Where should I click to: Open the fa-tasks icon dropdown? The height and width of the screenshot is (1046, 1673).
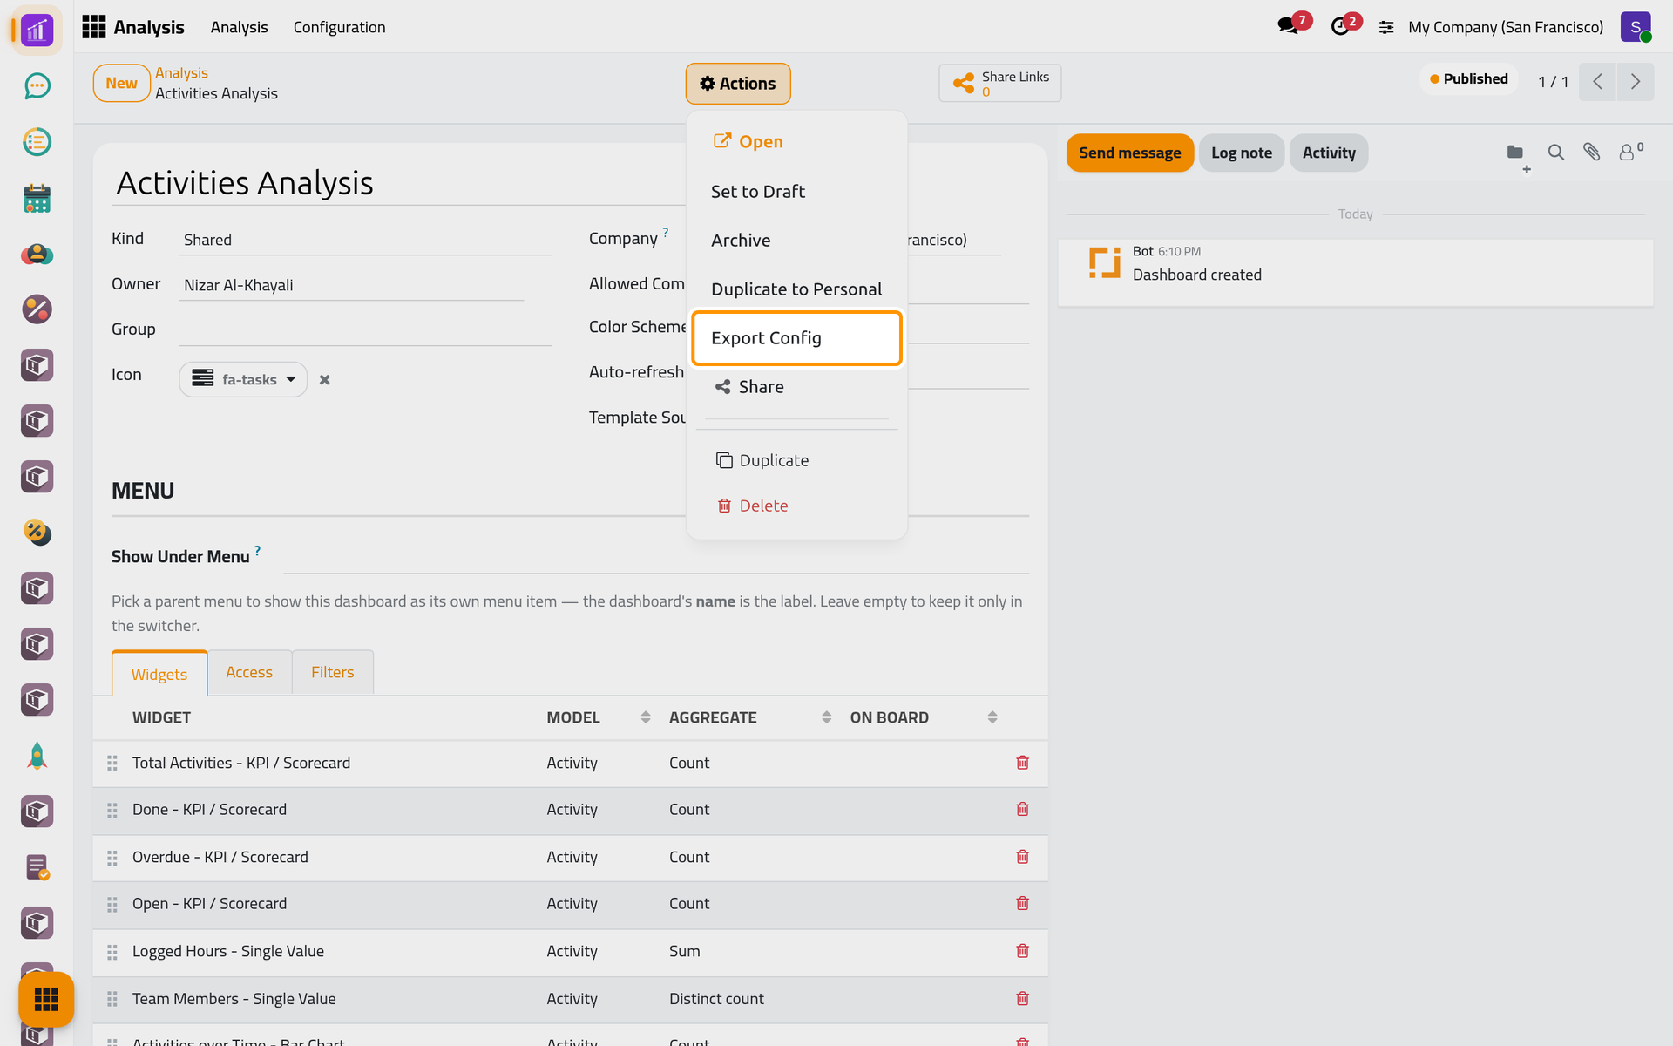tap(243, 379)
